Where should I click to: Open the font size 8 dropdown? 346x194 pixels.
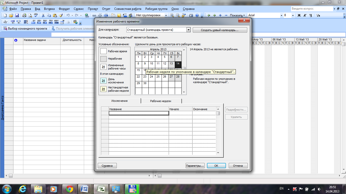pyautogui.click(x=293, y=15)
